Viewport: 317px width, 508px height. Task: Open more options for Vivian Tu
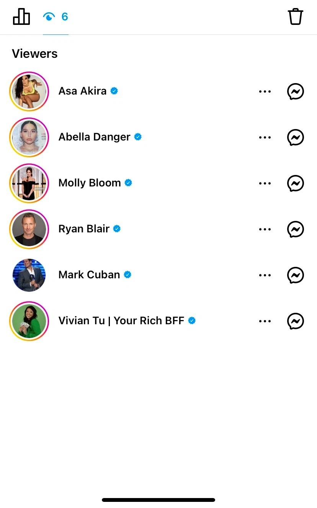[x=265, y=321]
